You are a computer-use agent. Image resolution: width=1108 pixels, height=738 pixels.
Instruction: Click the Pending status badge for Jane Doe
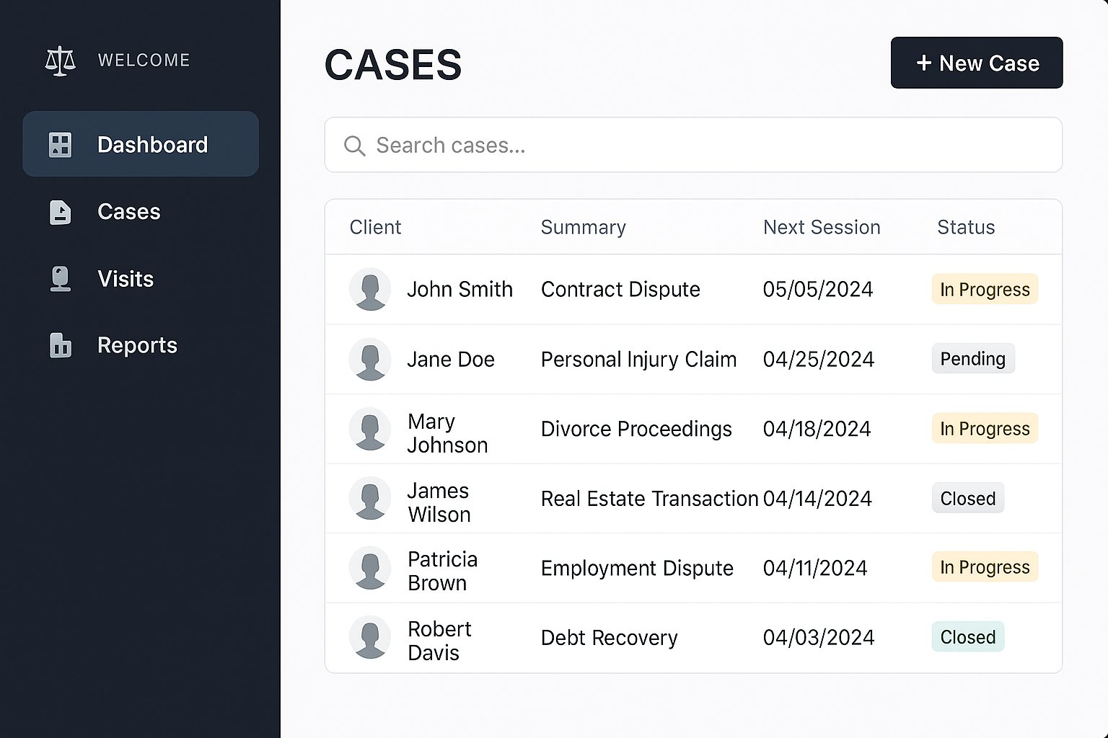[x=972, y=359]
